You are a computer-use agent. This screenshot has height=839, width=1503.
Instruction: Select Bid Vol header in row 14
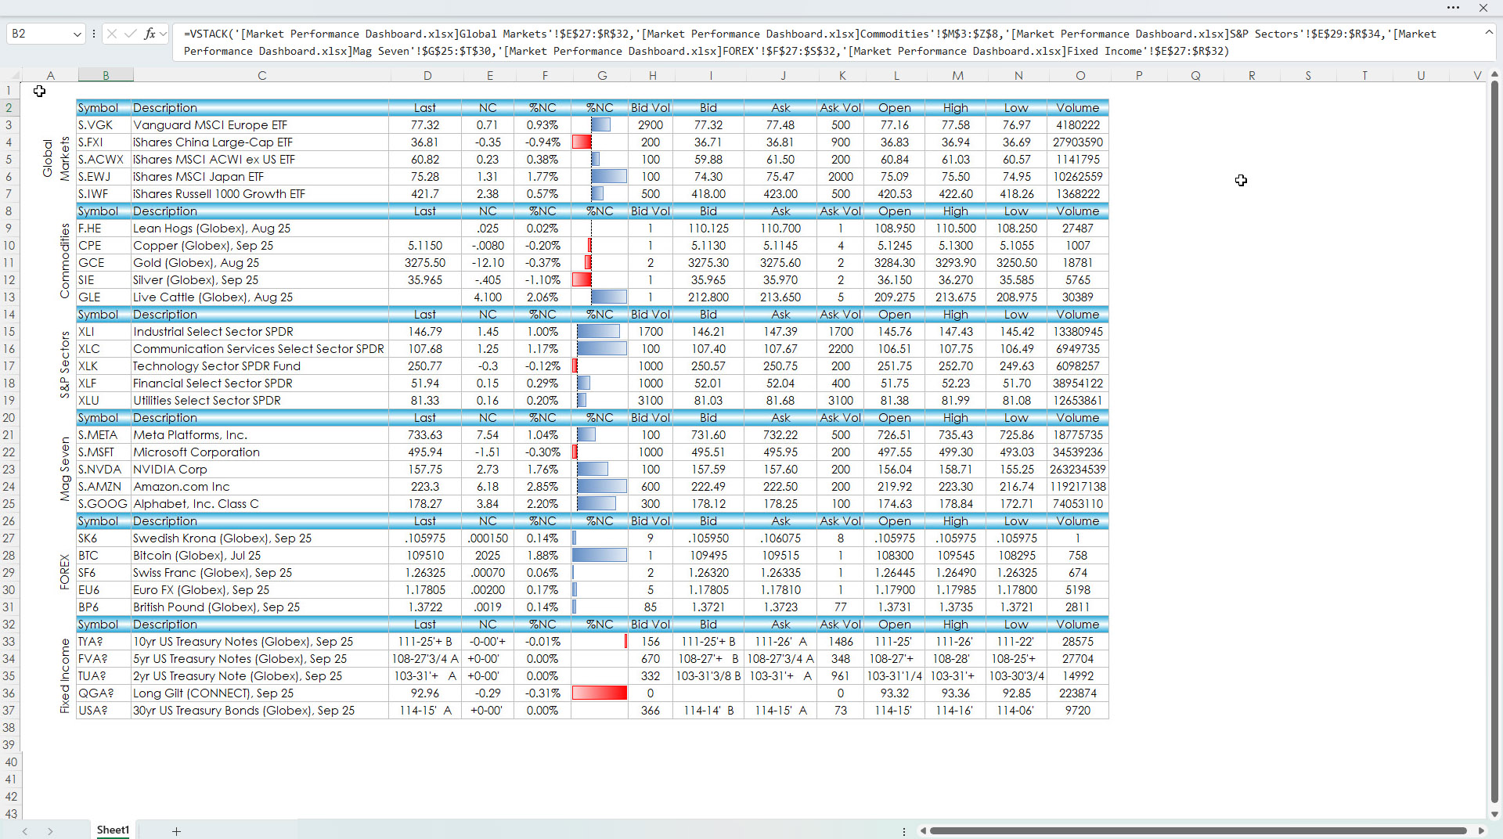651,315
